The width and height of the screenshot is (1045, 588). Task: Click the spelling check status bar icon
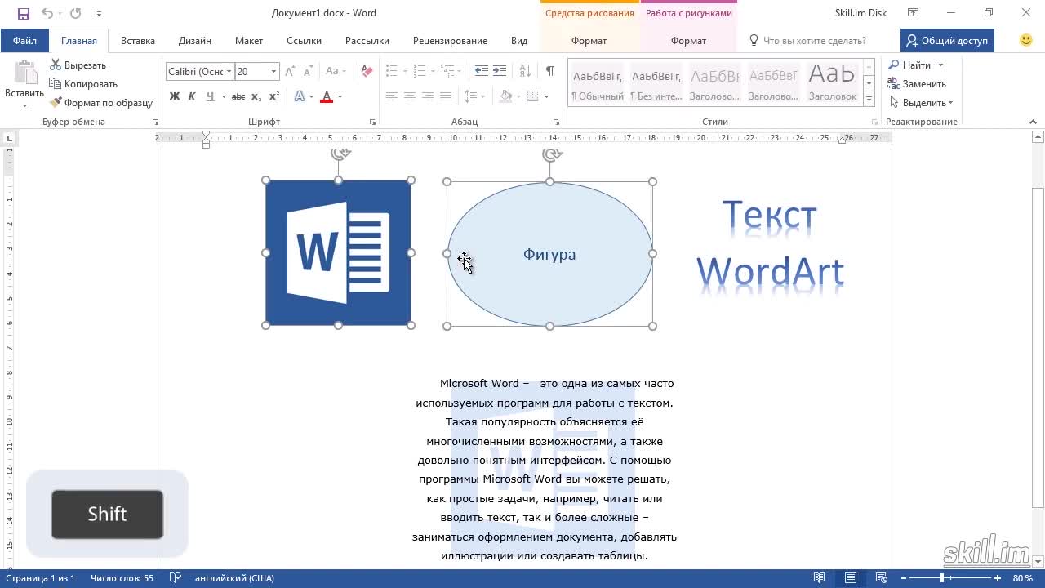click(175, 578)
